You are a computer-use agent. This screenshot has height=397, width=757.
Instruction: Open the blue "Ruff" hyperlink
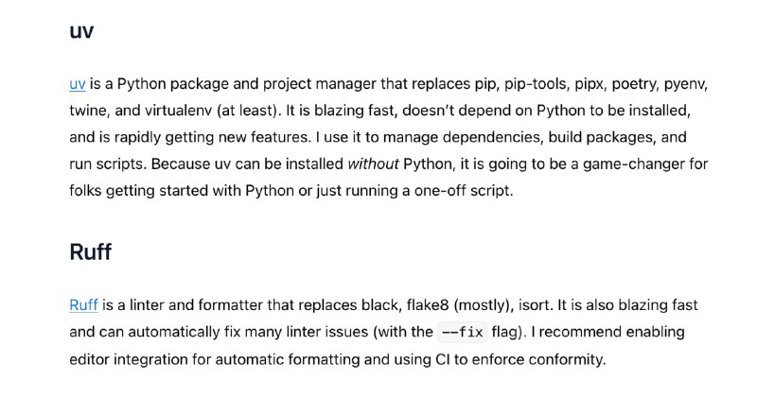pyautogui.click(x=83, y=305)
